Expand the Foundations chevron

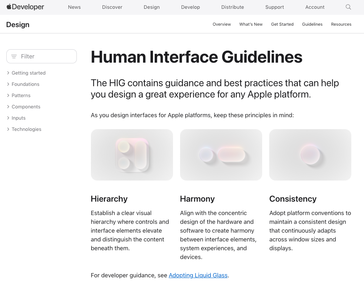pos(8,84)
